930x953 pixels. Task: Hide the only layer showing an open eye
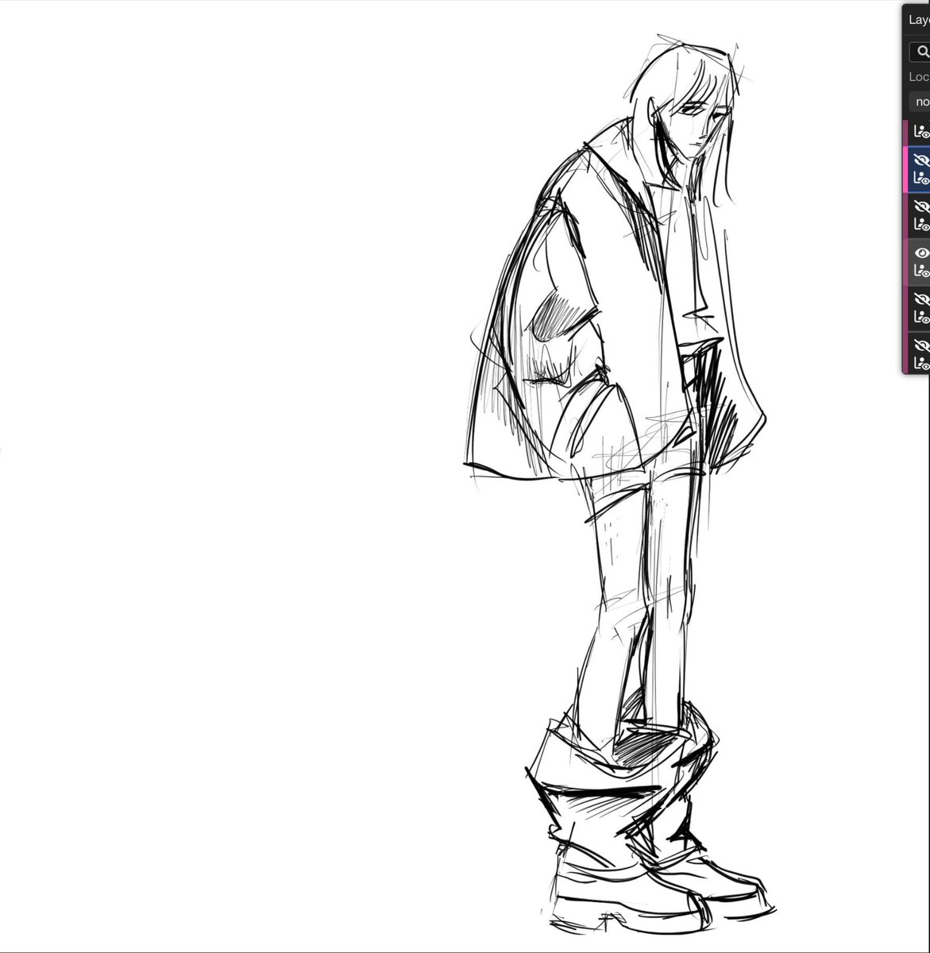921,253
